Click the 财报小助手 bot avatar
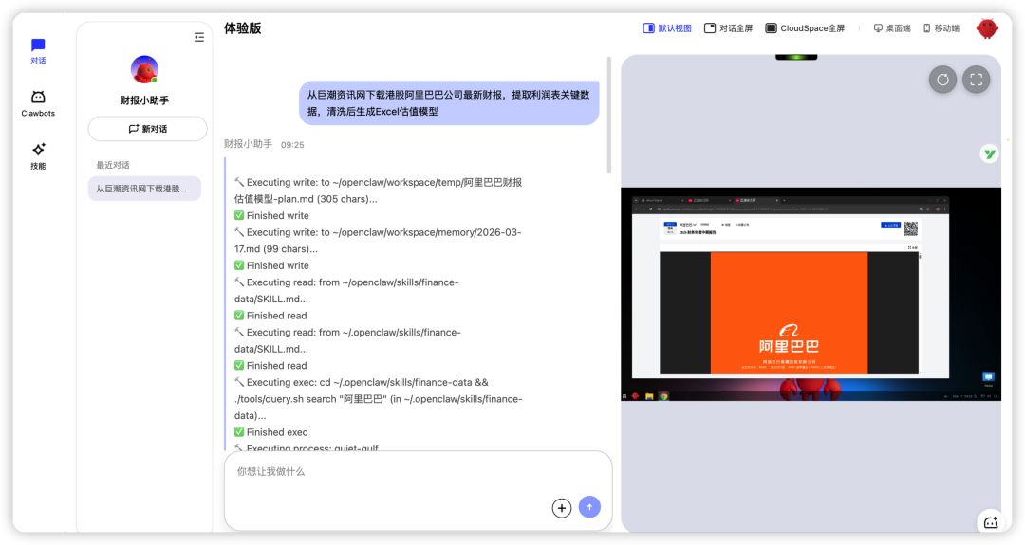This screenshot has height=545, width=1025. coord(144,69)
